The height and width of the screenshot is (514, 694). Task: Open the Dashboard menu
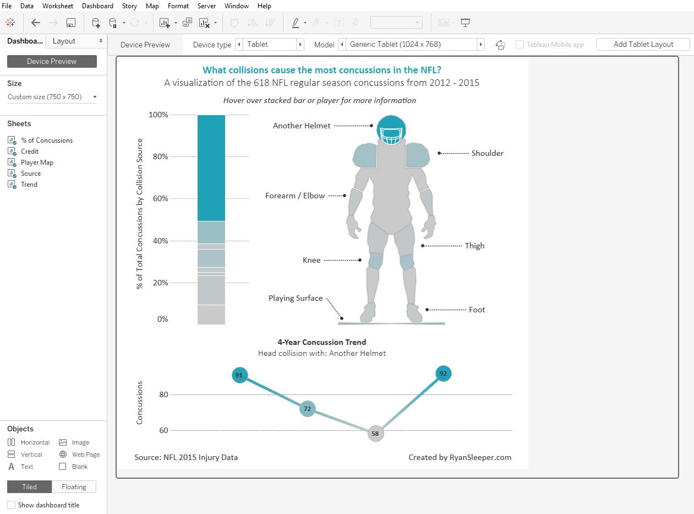(97, 6)
